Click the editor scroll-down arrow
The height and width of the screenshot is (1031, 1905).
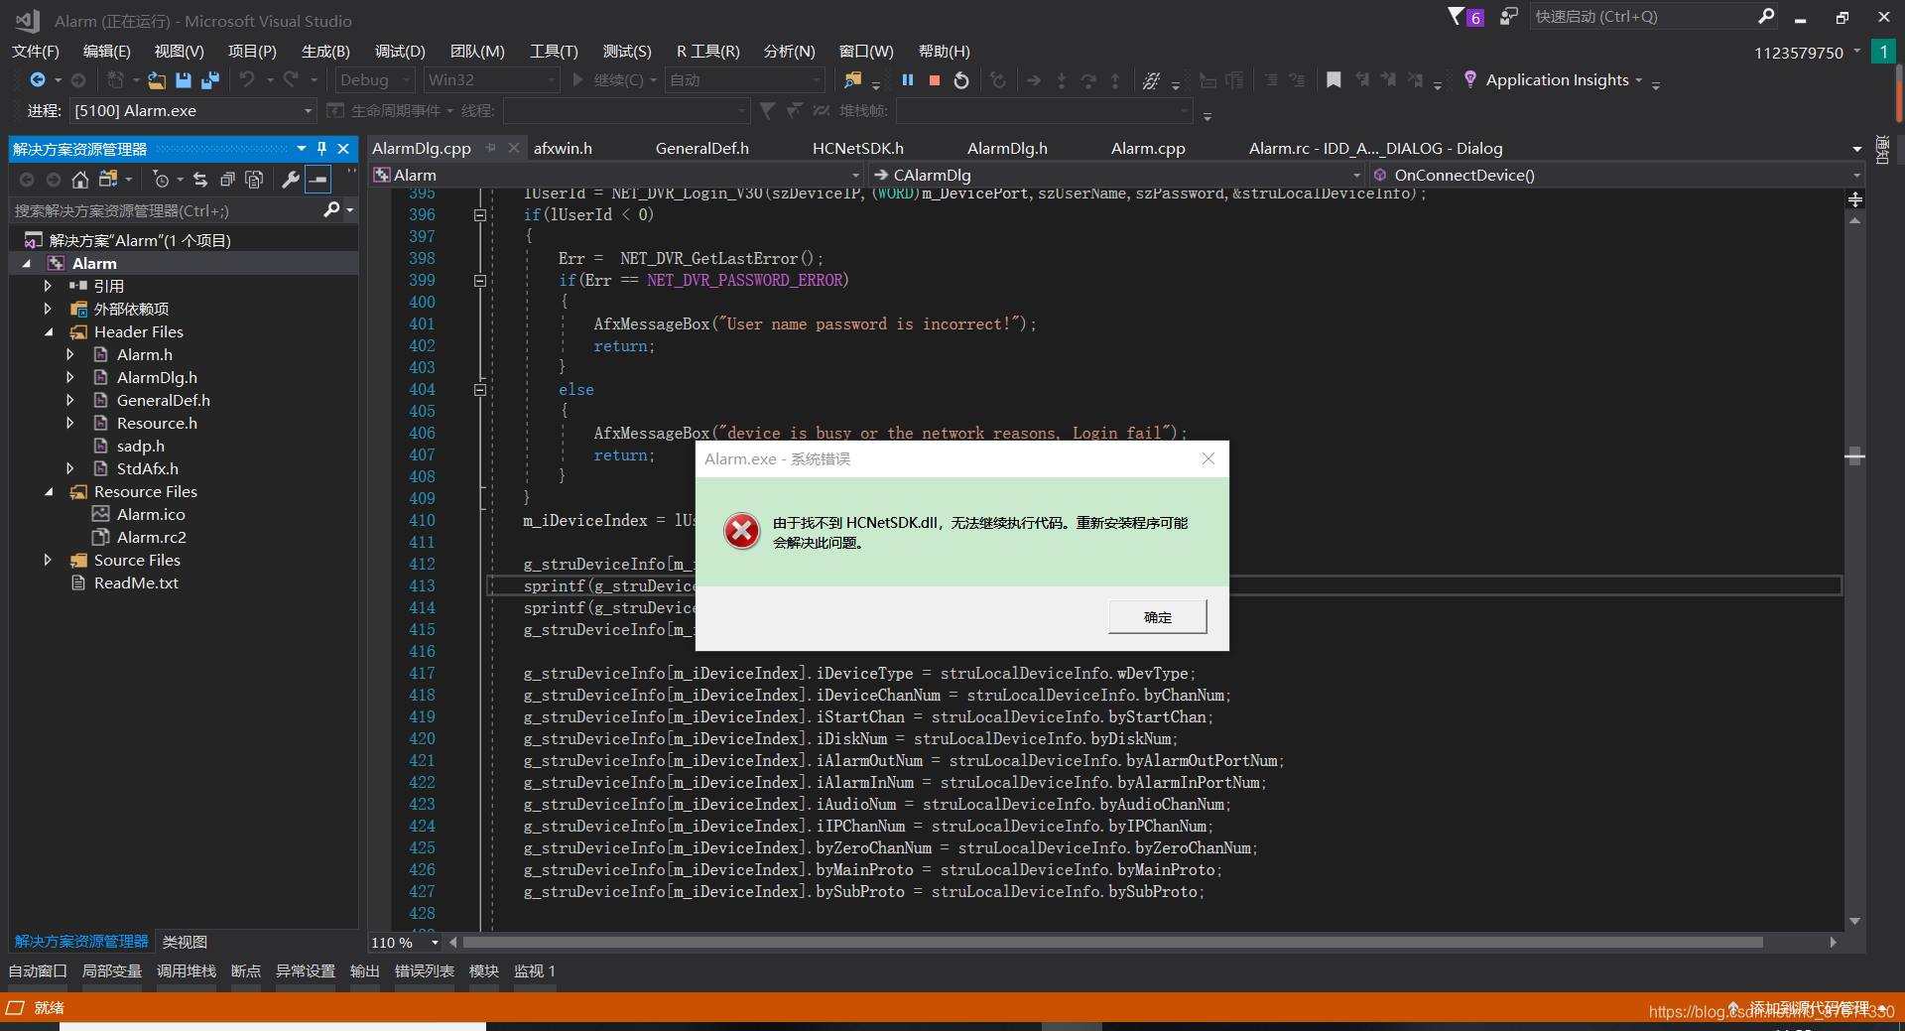[1854, 921]
